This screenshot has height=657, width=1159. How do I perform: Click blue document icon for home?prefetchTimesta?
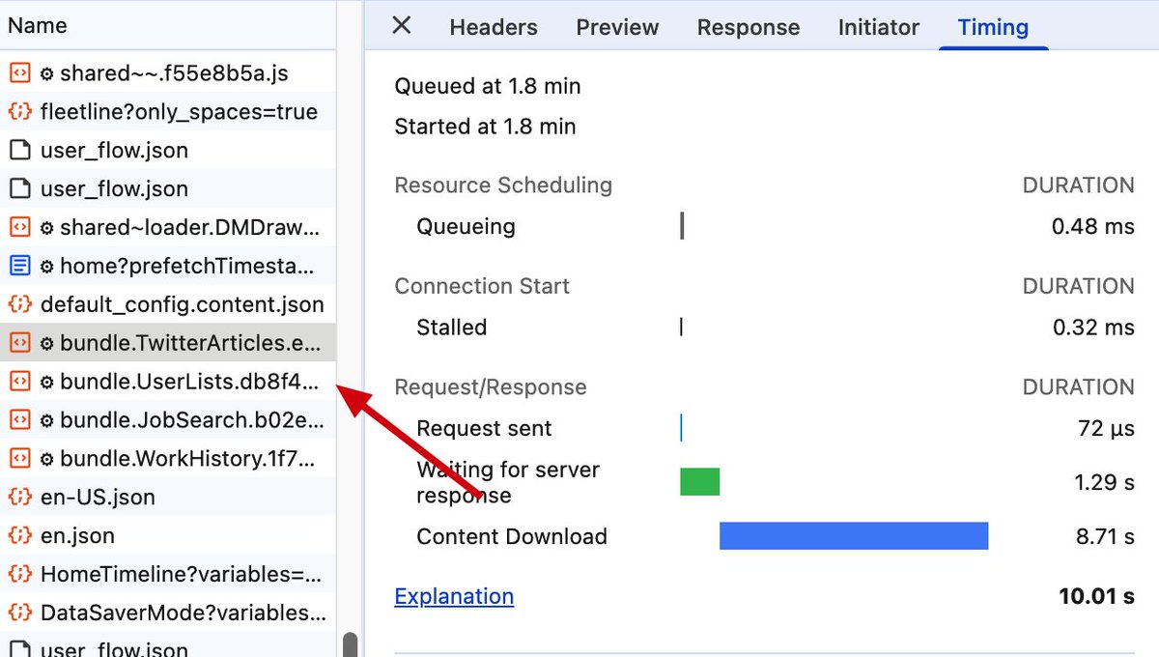click(19, 266)
